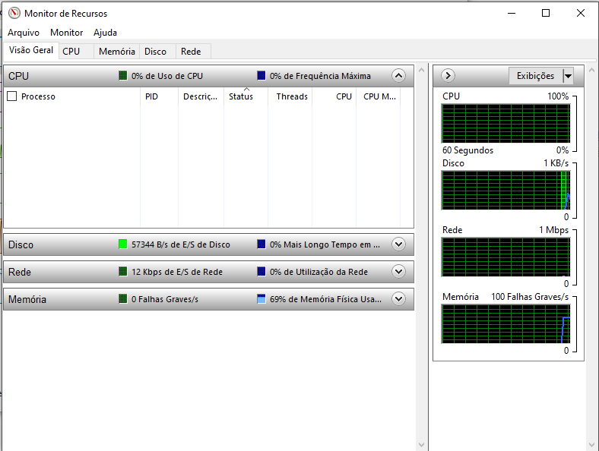Click the Rede section header bar
599x451 pixels.
pyautogui.click(x=208, y=272)
